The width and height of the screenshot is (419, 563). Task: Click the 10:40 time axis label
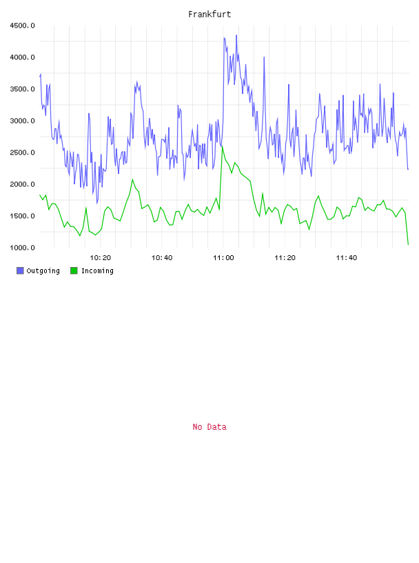tap(162, 258)
